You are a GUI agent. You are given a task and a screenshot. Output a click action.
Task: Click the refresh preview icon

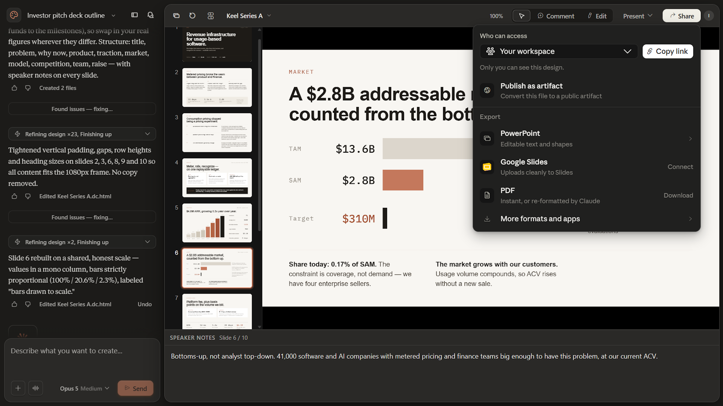pyautogui.click(x=192, y=16)
